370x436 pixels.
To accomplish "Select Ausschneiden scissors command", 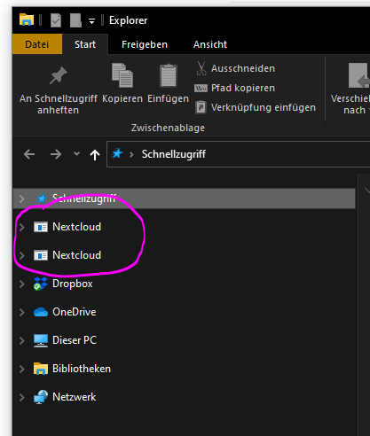I will (x=235, y=68).
